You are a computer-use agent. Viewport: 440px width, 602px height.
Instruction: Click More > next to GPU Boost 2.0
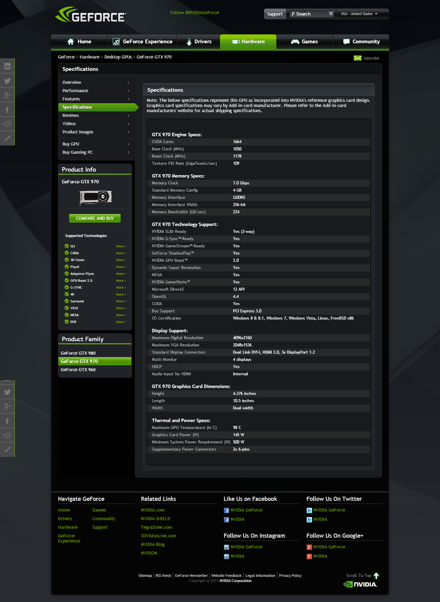[121, 281]
